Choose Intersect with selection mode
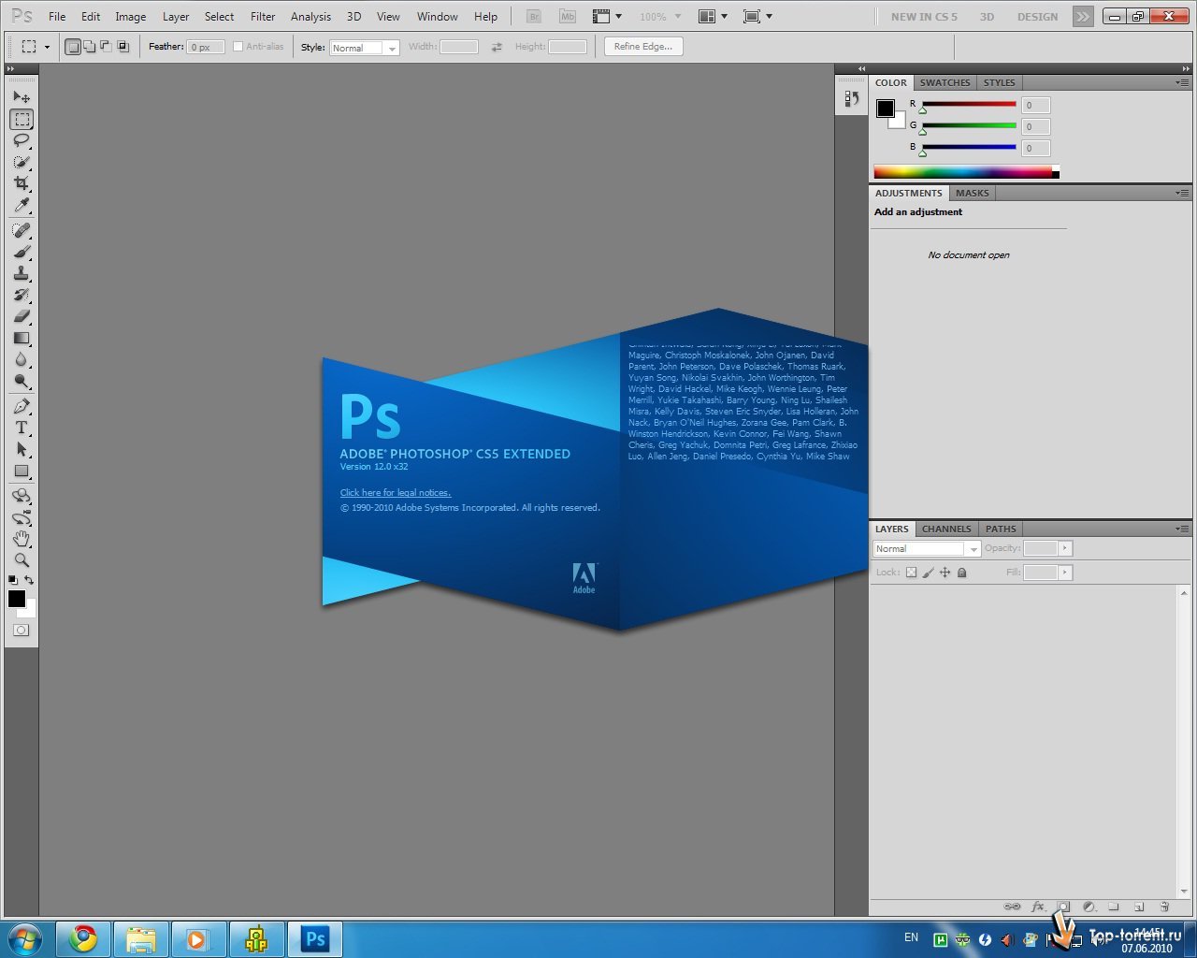Viewport: 1197px width, 958px height. click(x=123, y=47)
